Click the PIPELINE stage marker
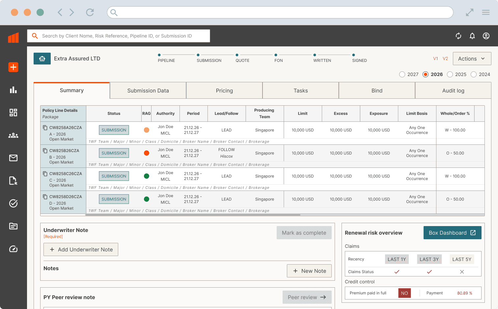Screen dimensions: 498x309 pyautogui.click(x=159, y=55)
